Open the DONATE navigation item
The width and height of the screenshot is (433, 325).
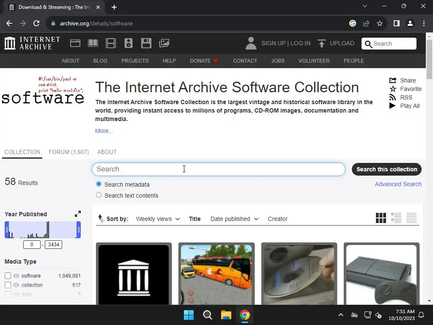(204, 61)
